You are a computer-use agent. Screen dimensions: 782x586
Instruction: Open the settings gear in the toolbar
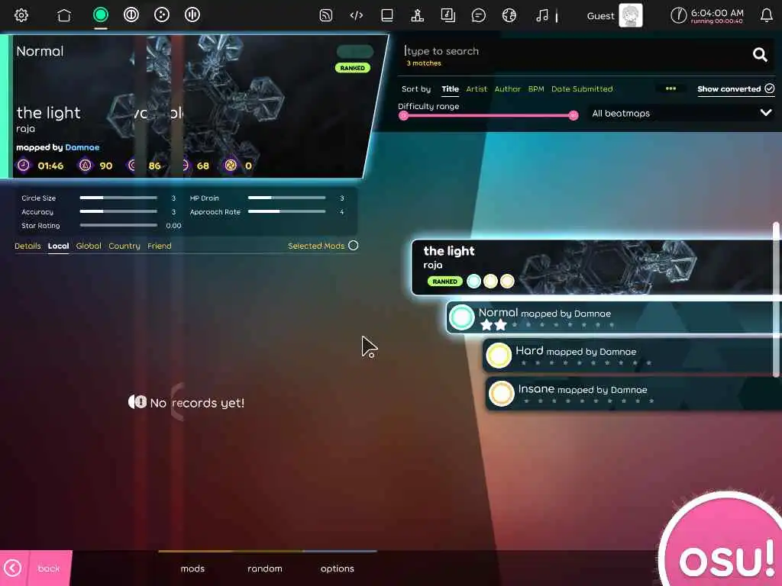coord(21,15)
